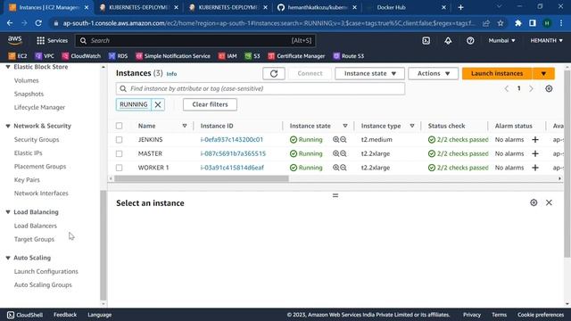Open the Instances Info link

pos(171,74)
